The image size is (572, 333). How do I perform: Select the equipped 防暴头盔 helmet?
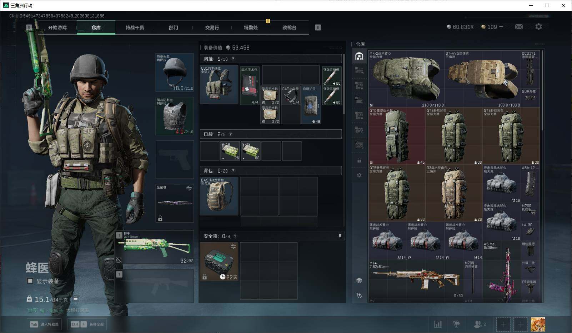(175, 73)
